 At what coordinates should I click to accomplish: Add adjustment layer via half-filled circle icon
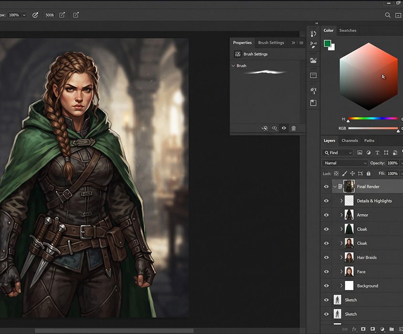(382, 329)
